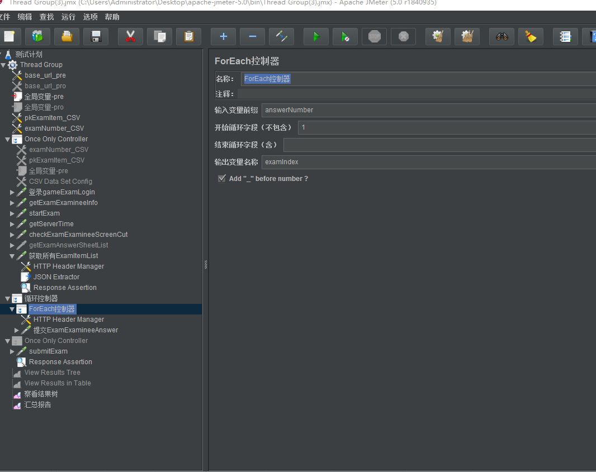Click the 输出变量名称 examIndex field
596x472 pixels.
coord(429,162)
